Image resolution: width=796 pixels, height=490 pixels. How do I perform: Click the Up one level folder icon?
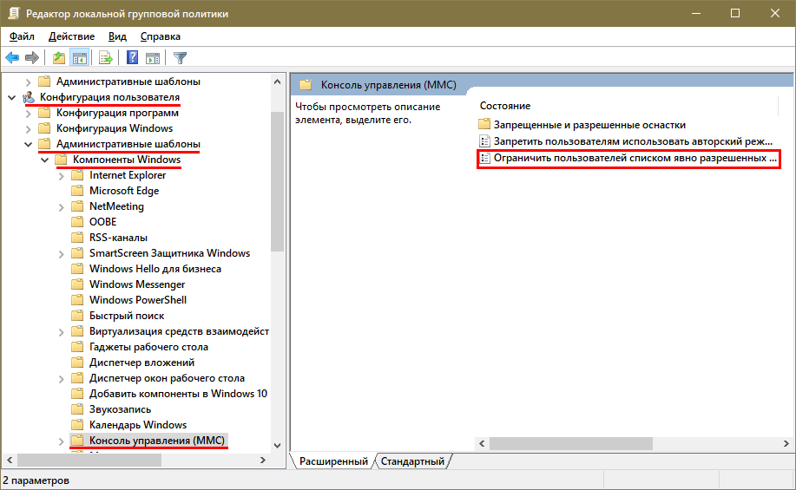[x=58, y=58]
